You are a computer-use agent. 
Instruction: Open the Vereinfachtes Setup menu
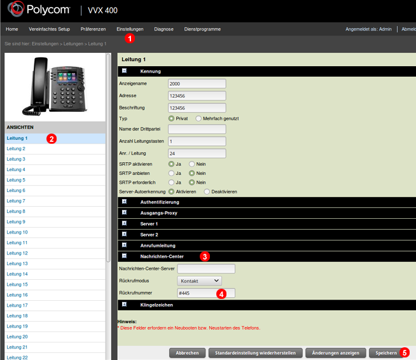(x=50, y=29)
